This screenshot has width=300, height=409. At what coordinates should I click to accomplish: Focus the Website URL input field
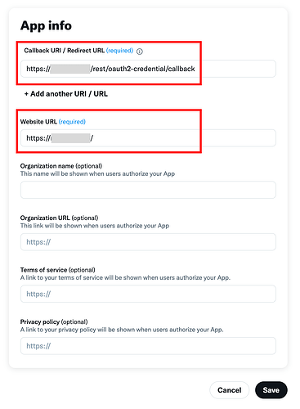pos(148,138)
